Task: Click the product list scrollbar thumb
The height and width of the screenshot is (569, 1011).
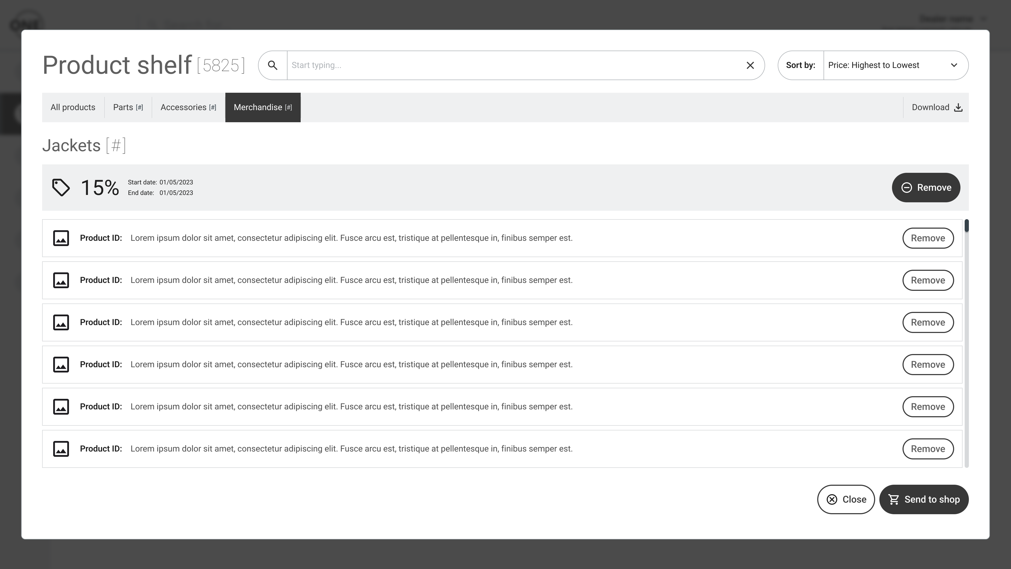Action: pos(966,226)
